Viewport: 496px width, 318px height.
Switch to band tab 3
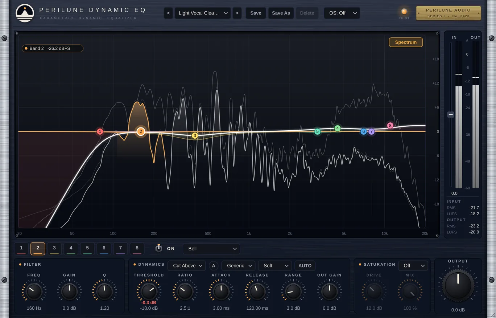click(x=54, y=249)
